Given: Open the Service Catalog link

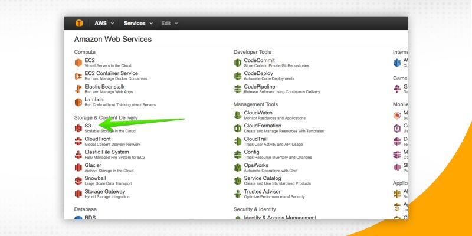Looking at the screenshot, I should click(x=262, y=178).
